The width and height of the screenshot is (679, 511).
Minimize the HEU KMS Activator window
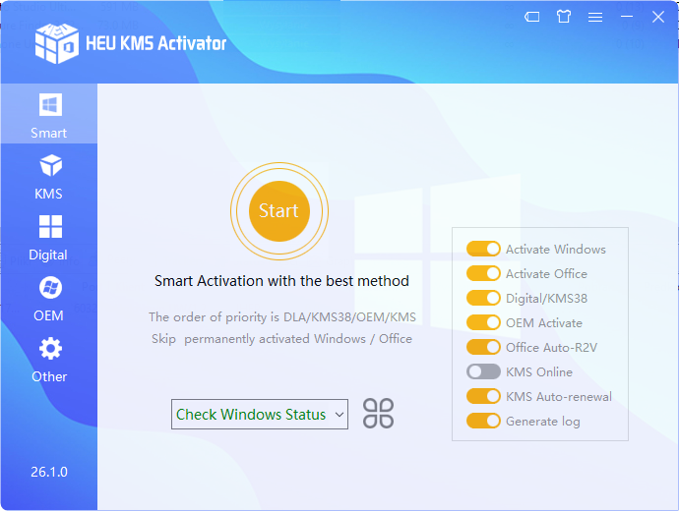coord(627,17)
